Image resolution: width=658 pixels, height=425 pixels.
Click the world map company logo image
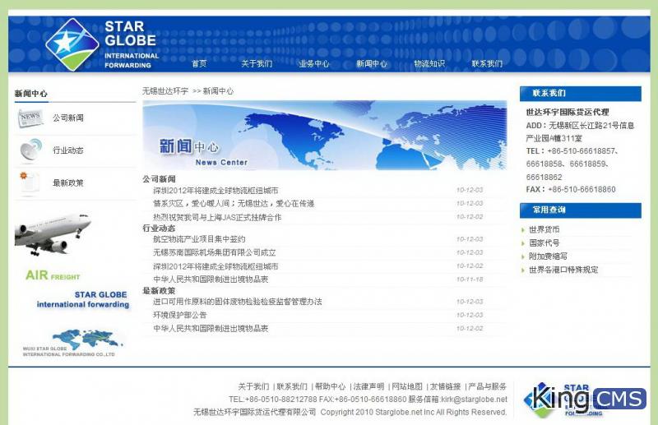[72, 343]
